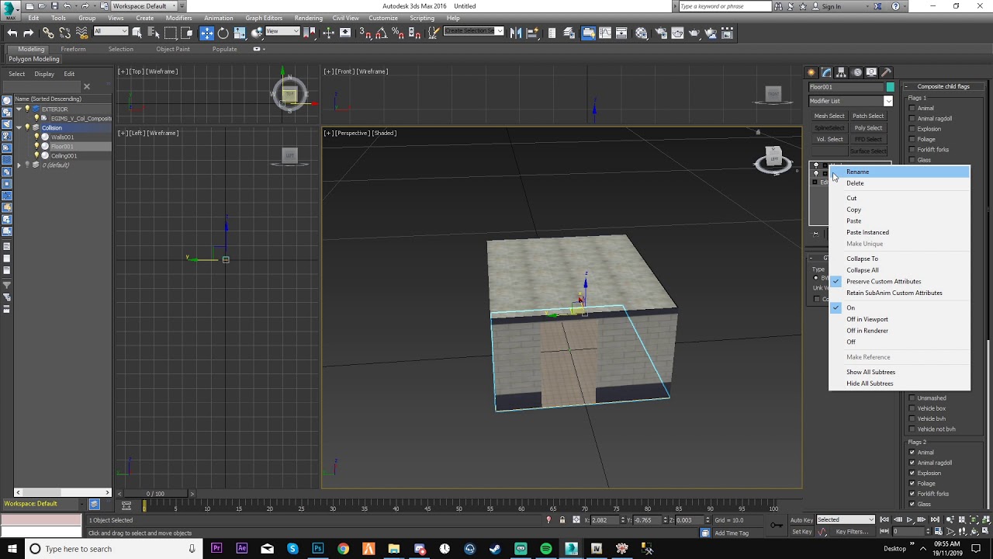Screen dimensions: 993x559
Task: Click the Mirror tool icon
Action: (x=516, y=33)
